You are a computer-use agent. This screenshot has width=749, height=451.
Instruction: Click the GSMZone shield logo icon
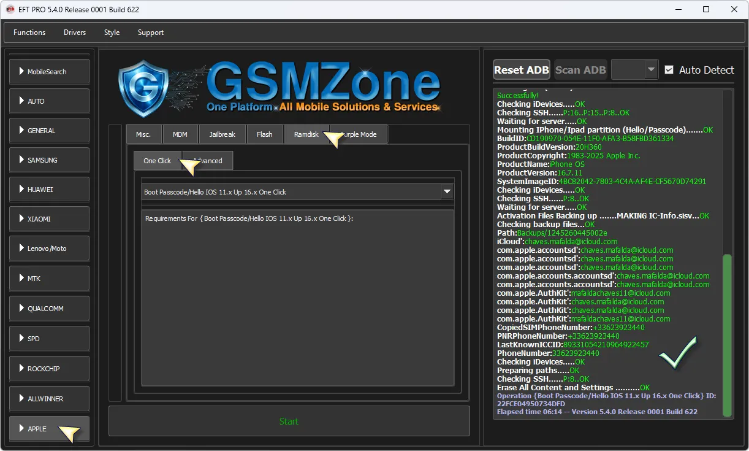[143, 89]
